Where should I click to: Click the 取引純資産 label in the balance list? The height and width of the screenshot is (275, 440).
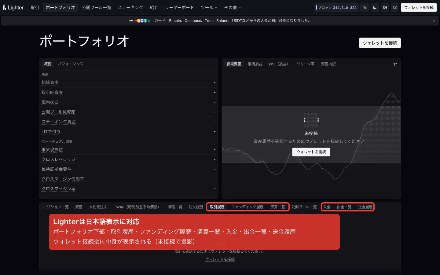pyautogui.click(x=52, y=93)
